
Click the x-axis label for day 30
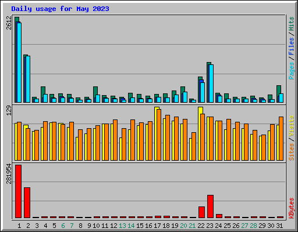(x=271, y=226)
